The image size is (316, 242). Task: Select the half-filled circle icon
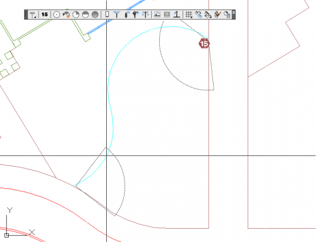[x=85, y=15]
